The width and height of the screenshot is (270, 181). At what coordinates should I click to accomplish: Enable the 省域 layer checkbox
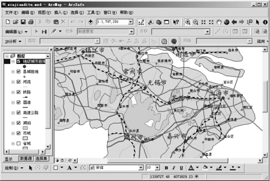19,143
